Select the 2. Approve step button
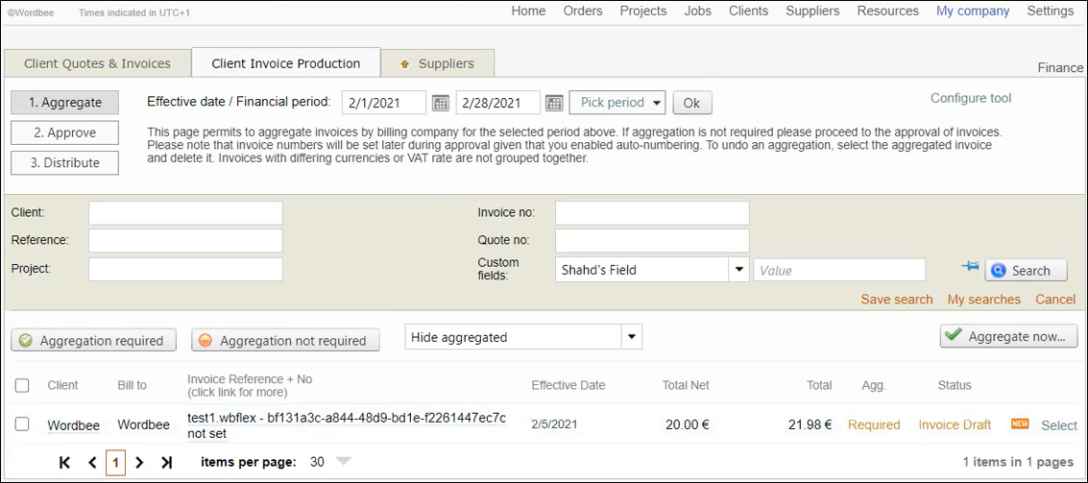Viewport: 1088px width, 483px height. (x=65, y=133)
